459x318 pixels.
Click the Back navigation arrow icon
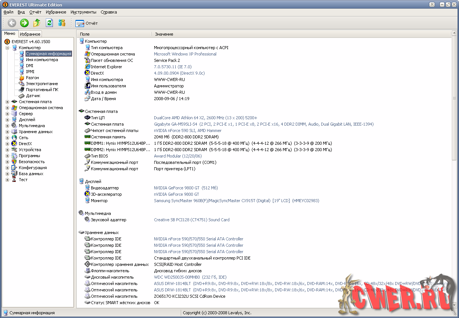(x=12, y=23)
